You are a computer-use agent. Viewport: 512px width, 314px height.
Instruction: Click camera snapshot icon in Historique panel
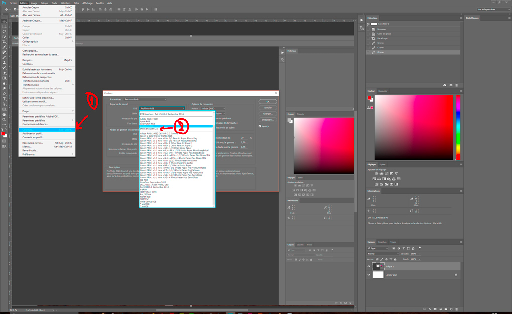point(451,85)
